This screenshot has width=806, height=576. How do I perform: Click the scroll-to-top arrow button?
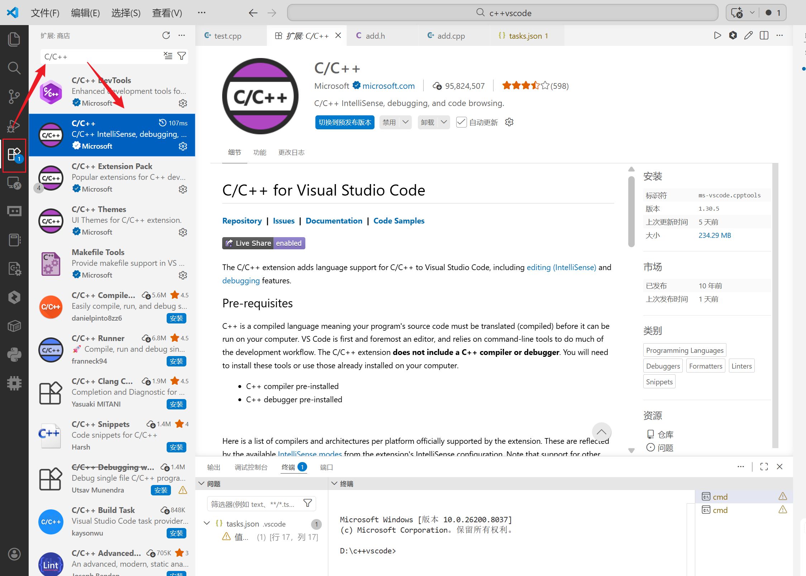coord(601,432)
